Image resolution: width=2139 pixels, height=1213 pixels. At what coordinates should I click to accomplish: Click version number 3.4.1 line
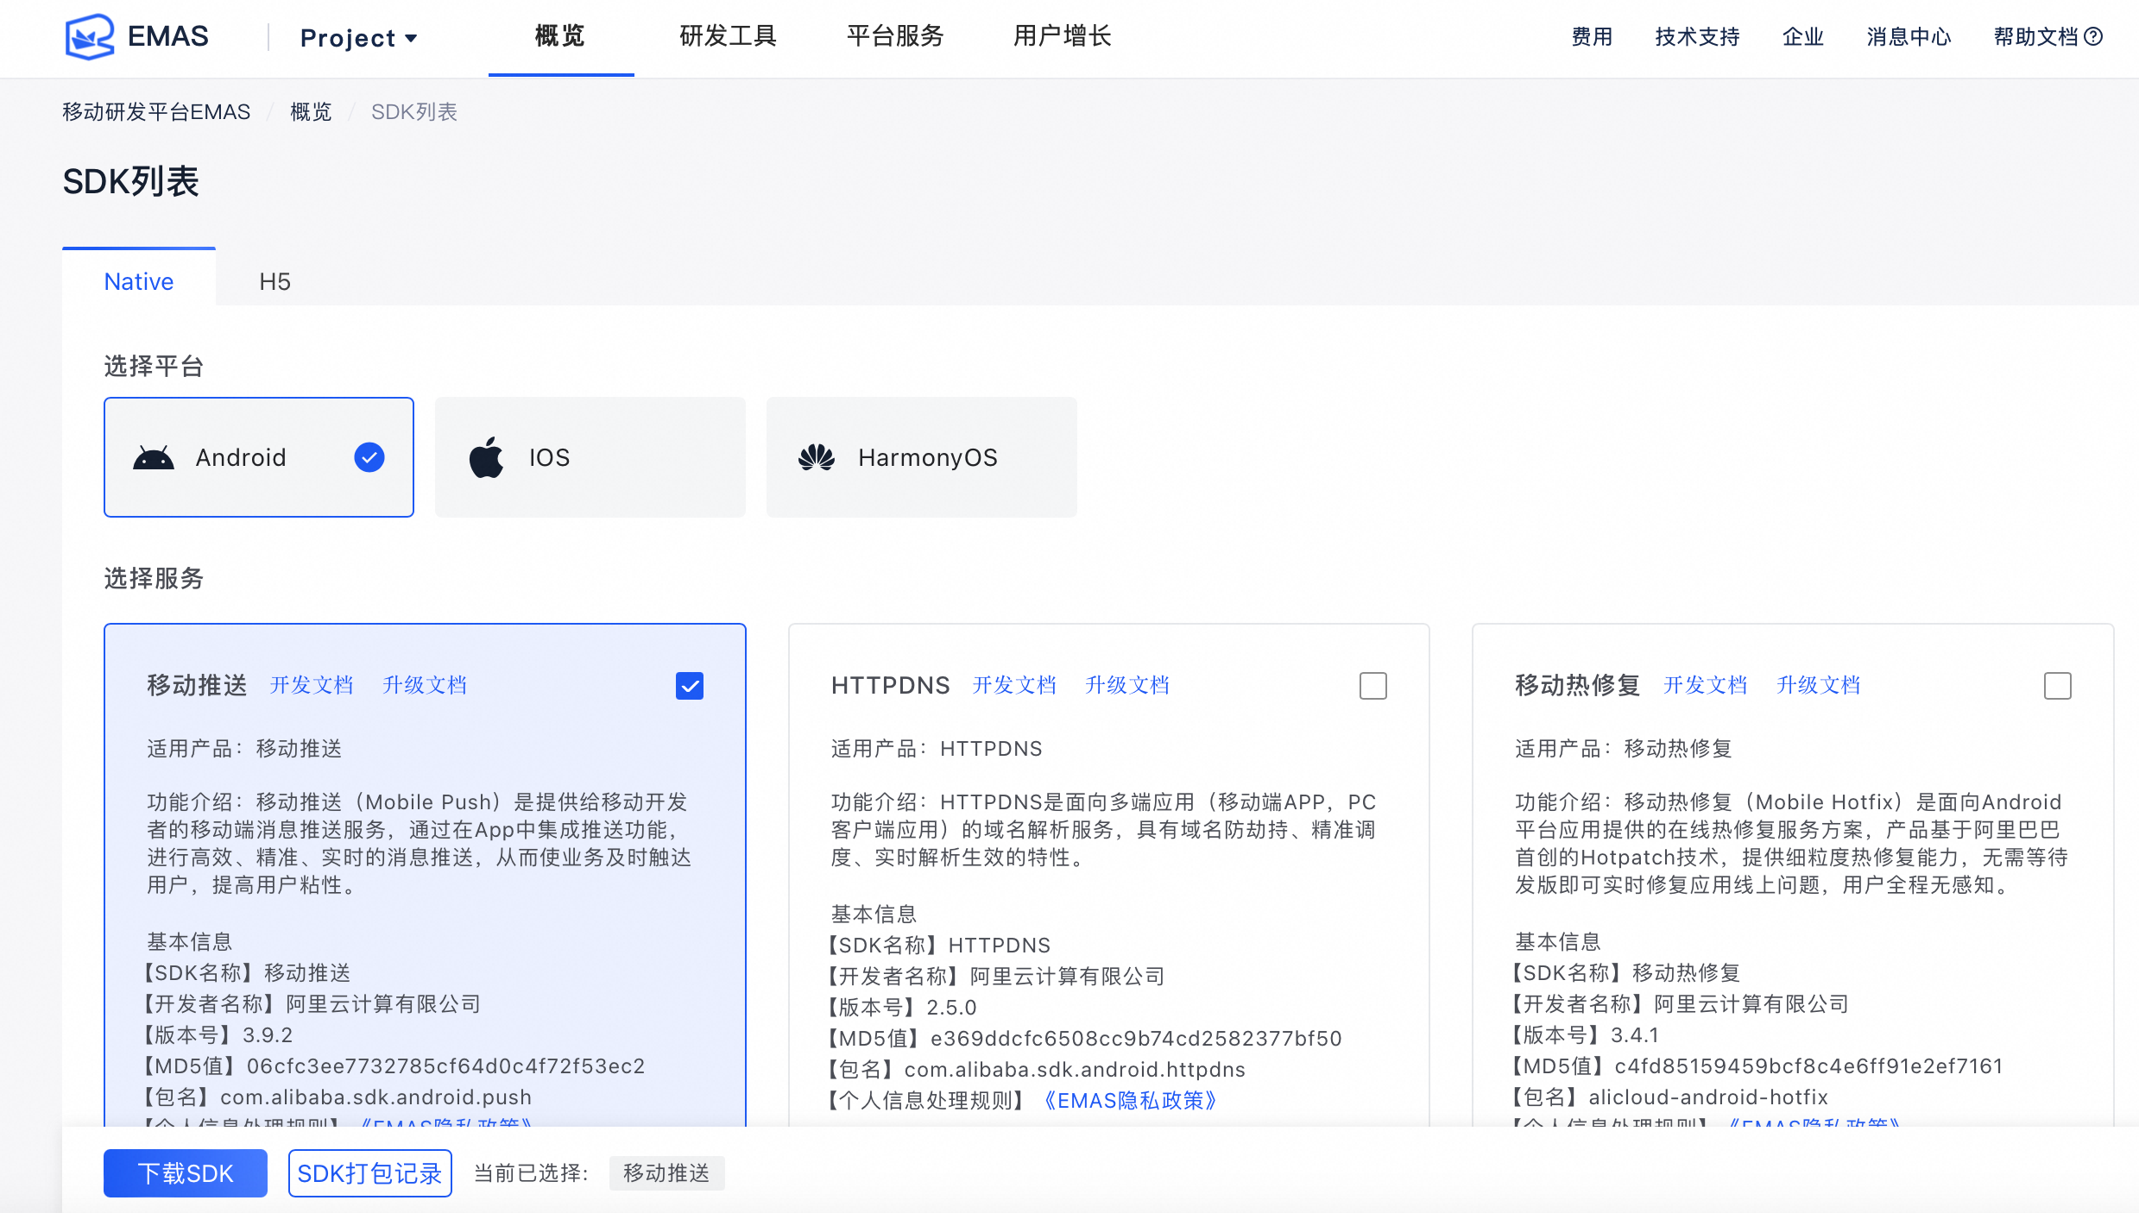coord(1587,1034)
